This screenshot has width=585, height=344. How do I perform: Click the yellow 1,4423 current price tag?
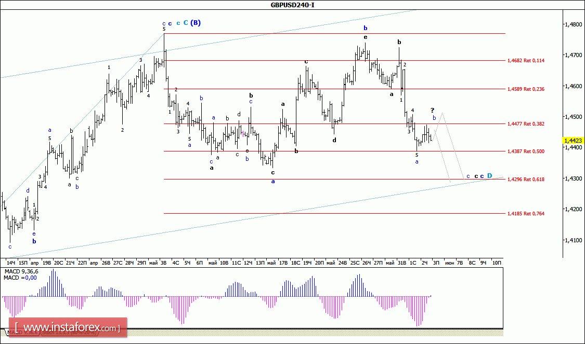point(573,141)
